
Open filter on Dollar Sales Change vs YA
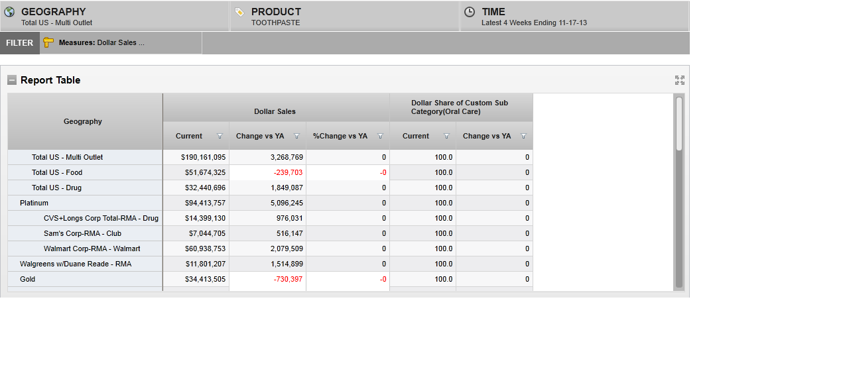pyautogui.click(x=296, y=137)
